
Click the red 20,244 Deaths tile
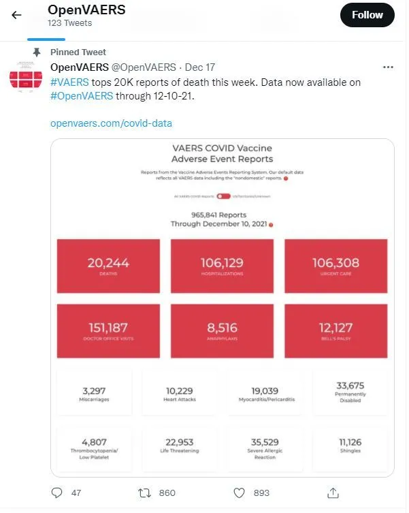pos(108,266)
